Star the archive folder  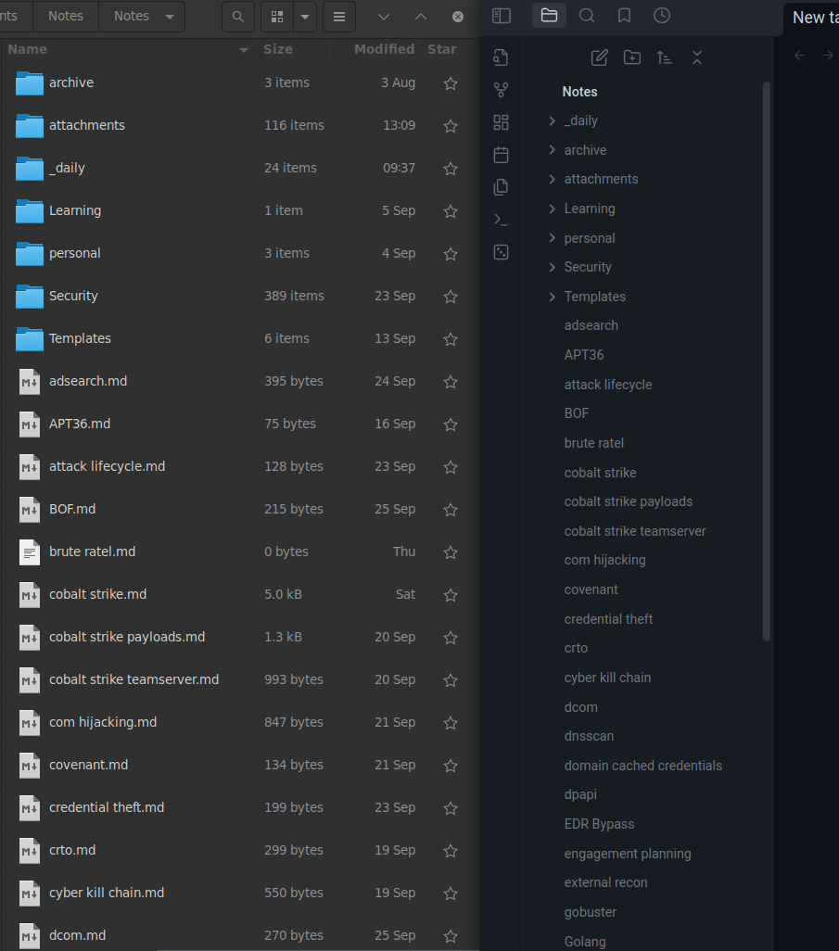451,83
